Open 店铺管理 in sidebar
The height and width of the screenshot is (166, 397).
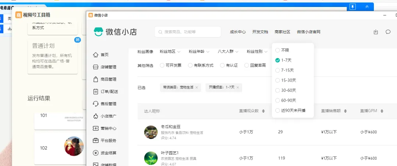pyautogui.click(x=108, y=67)
